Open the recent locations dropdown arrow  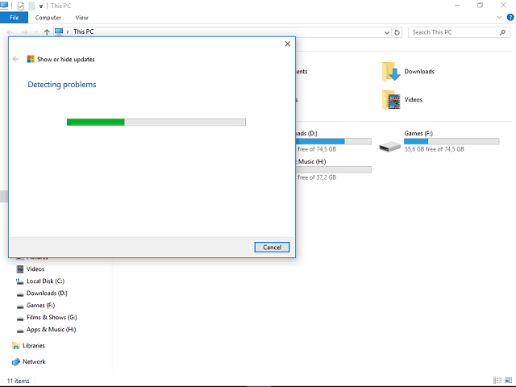click(36, 32)
